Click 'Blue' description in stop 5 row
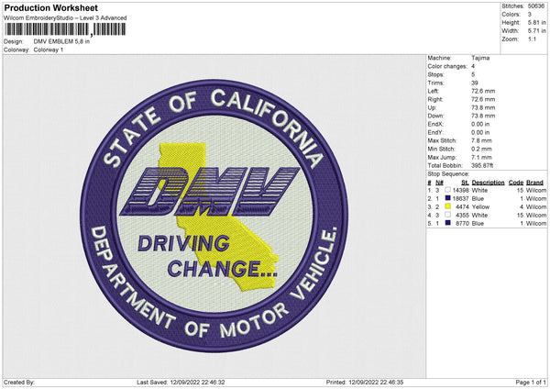Viewport: 550px width, 389px height. [x=478, y=223]
